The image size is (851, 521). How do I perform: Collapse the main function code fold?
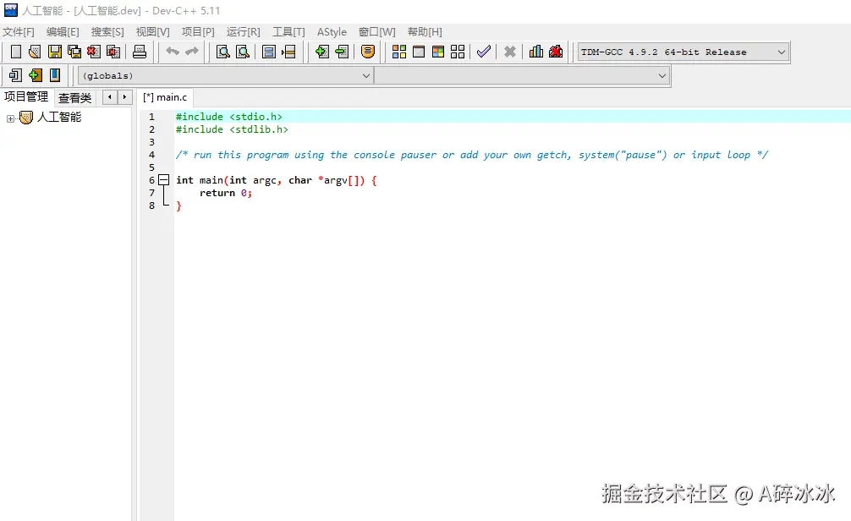(163, 179)
